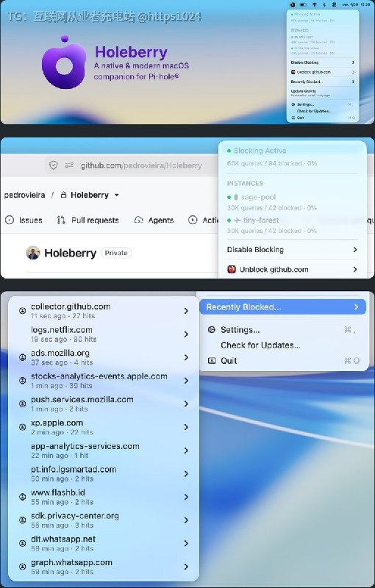Expand the chevron for pt.info.lgsmartad.com
Viewport: 375px width, 588px height.
pyautogui.click(x=186, y=473)
